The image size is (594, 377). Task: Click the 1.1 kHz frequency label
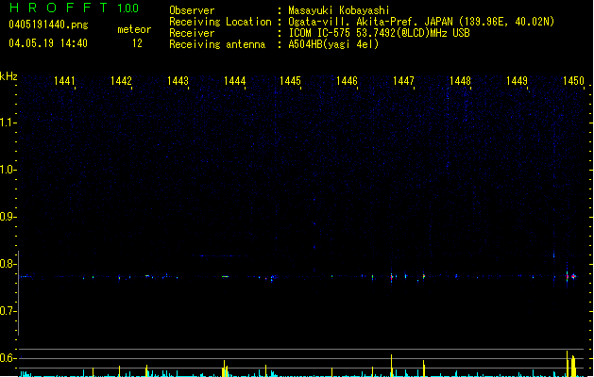click(x=8, y=123)
